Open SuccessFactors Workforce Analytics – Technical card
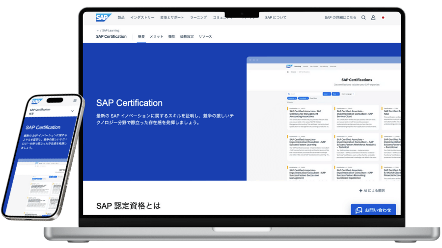This screenshot has width=442, height=248. point(357,147)
